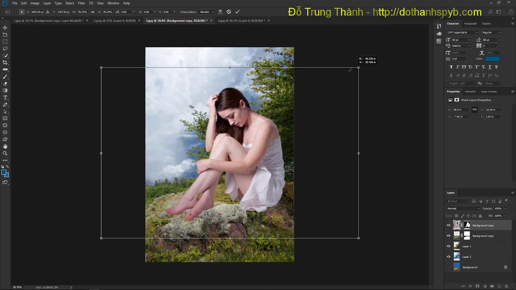Select the Type tool in toolbar

click(5, 98)
